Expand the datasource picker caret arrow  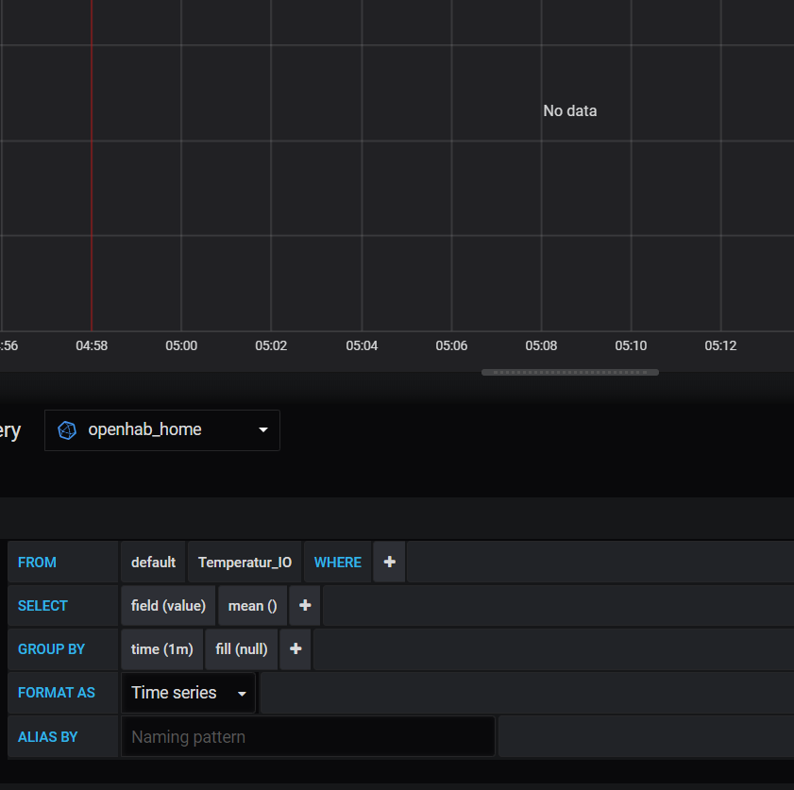tap(262, 429)
